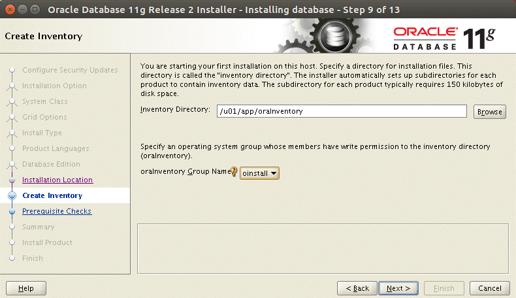This screenshot has height=298, width=516.
Task: Click the Product Languages step label
Action: (56, 148)
